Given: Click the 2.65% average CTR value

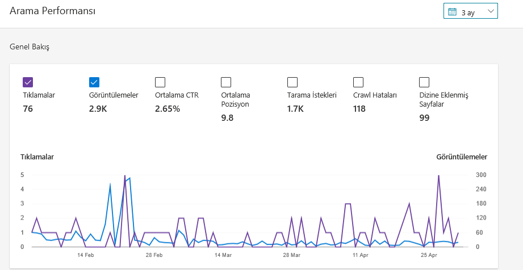Looking at the screenshot, I should 168,109.
